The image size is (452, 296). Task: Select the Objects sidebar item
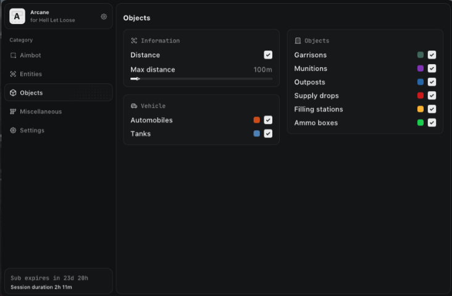pyautogui.click(x=31, y=93)
